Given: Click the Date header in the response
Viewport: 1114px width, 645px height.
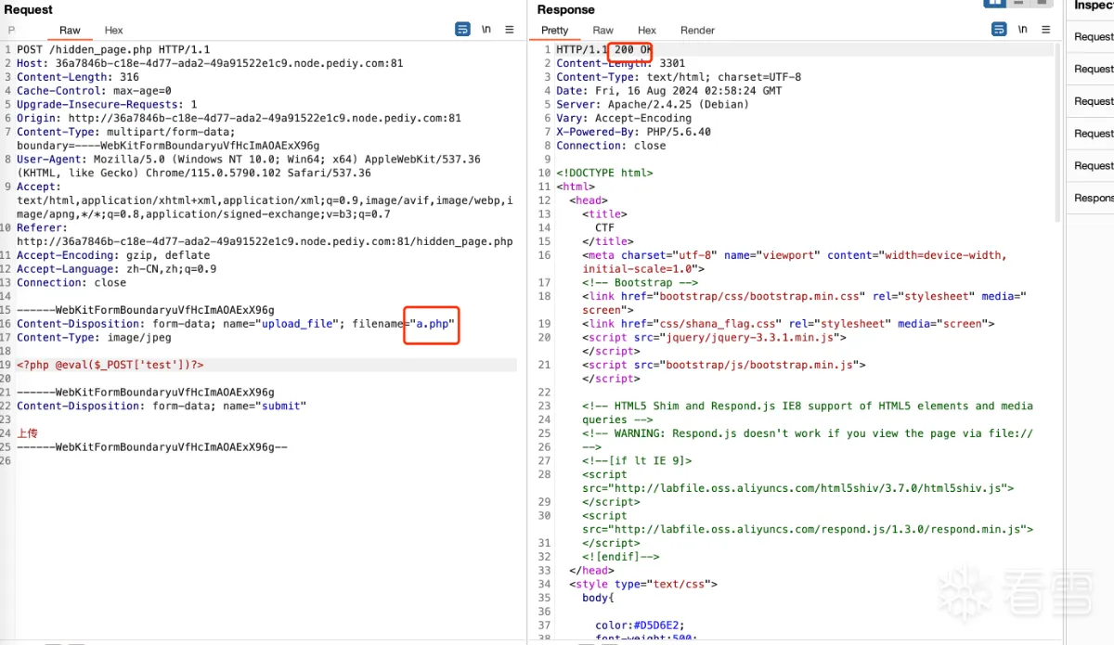Looking at the screenshot, I should (x=669, y=91).
